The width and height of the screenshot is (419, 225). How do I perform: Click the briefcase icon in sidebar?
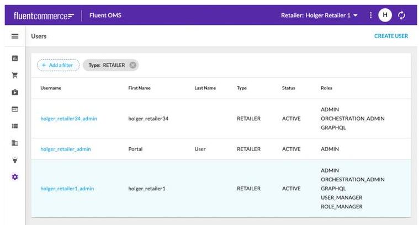[x=15, y=92]
